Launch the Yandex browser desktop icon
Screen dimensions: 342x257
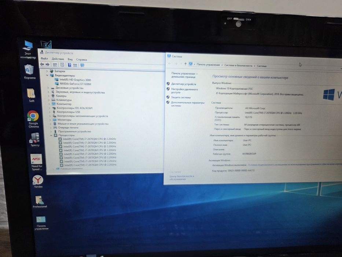[x=38, y=181]
